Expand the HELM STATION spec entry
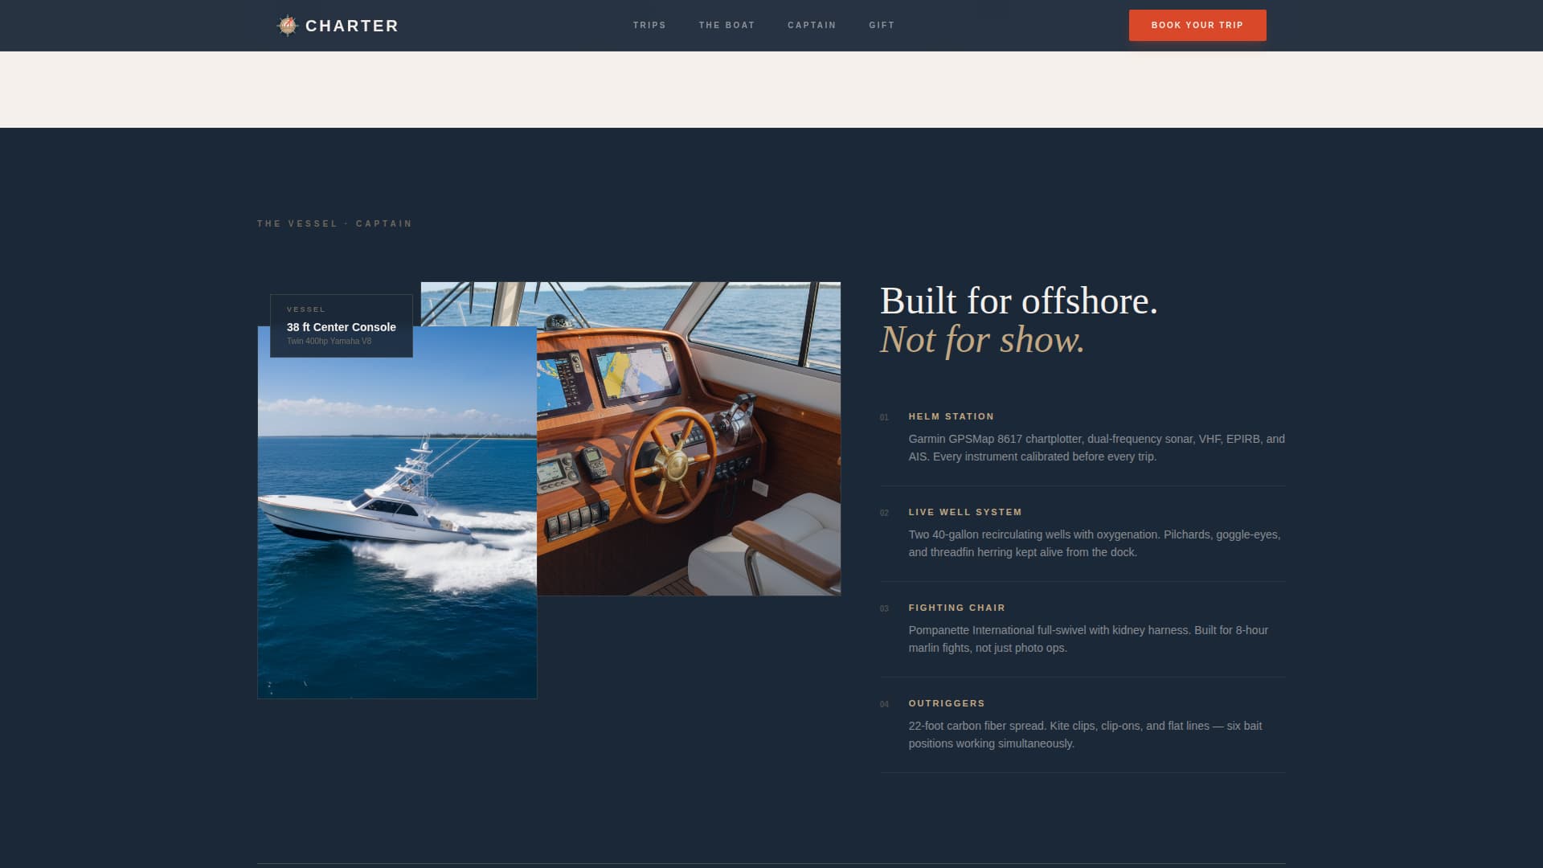Viewport: 1543px width, 868px height. tap(951, 416)
